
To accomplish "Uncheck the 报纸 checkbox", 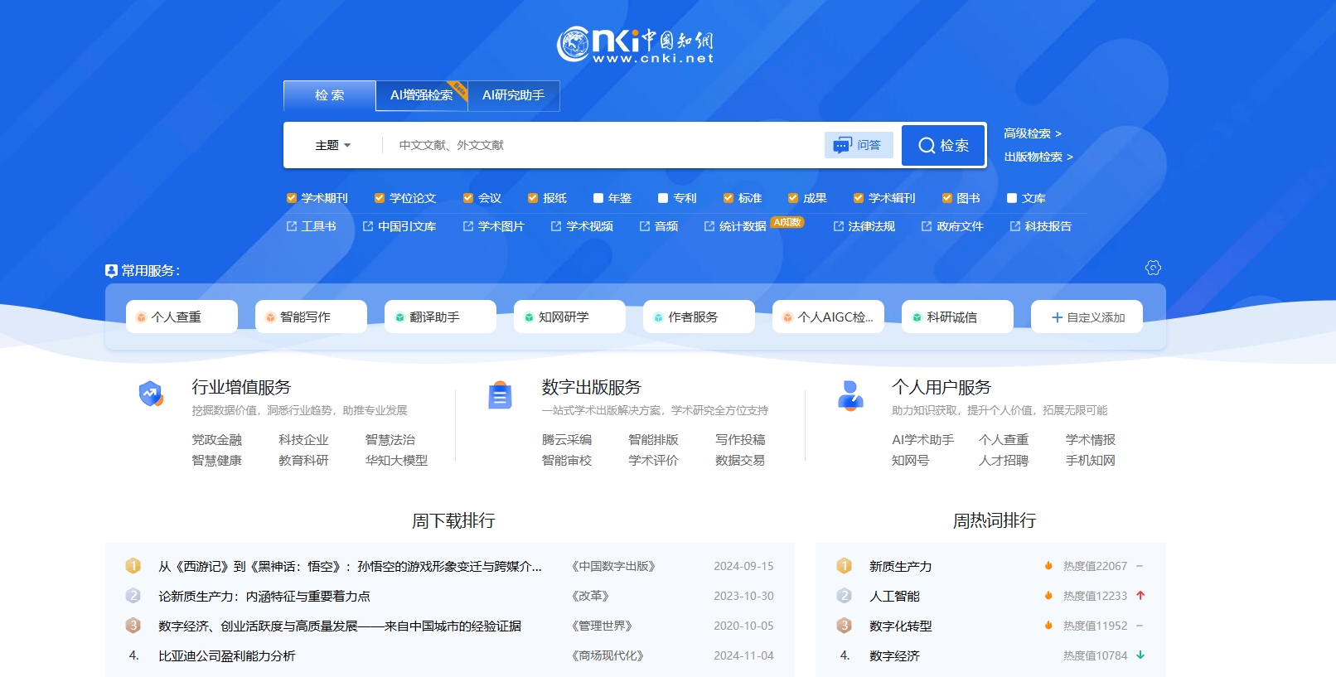I will click(533, 198).
